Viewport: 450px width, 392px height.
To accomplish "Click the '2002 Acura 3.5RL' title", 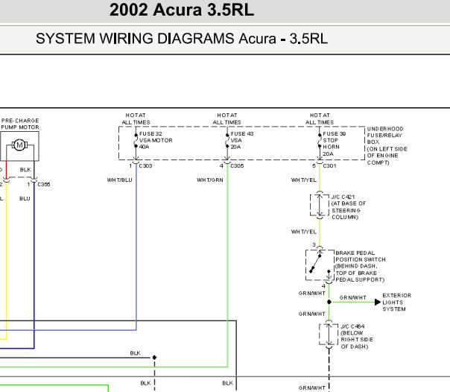I will (x=182, y=10).
